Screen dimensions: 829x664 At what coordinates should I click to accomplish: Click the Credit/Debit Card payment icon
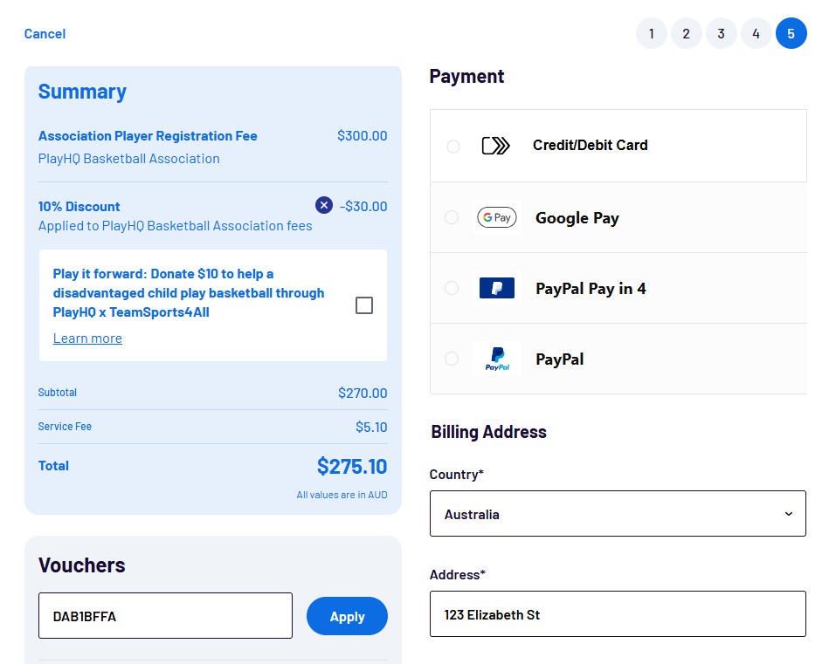pyautogui.click(x=496, y=146)
